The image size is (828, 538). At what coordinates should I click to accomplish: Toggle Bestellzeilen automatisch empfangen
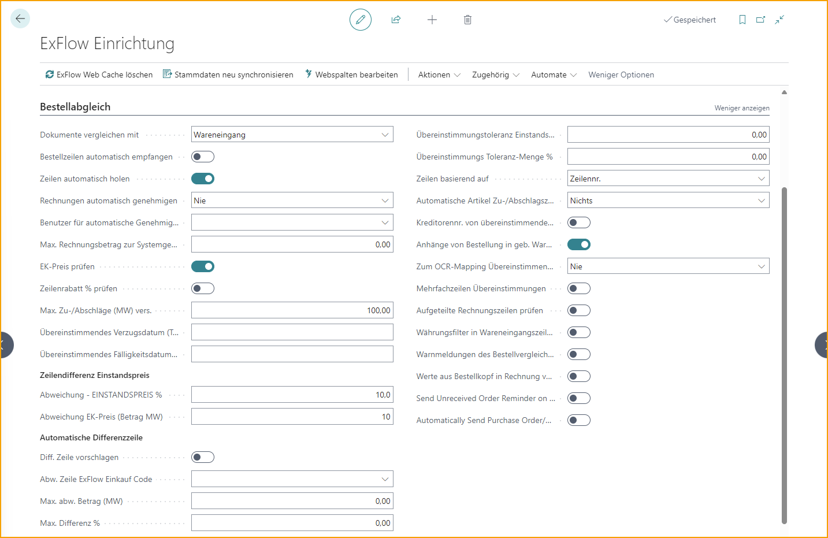(203, 157)
